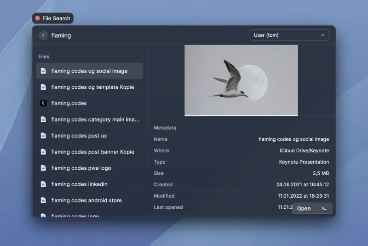Click the "File Search" title label
Screen dimensions: 368x246
56,18
